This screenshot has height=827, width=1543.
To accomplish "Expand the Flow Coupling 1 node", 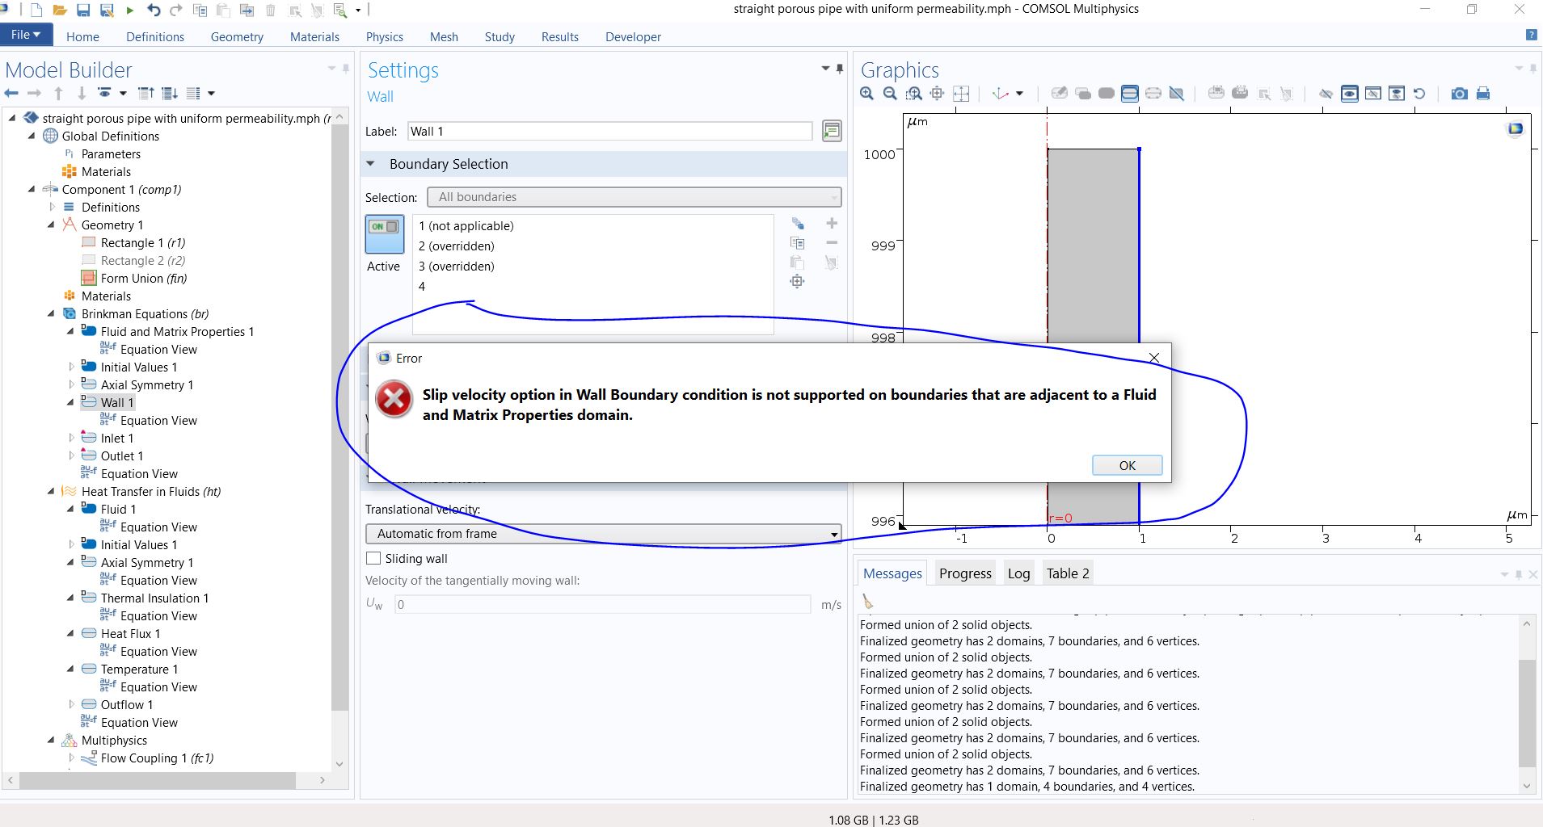I will click(x=71, y=758).
